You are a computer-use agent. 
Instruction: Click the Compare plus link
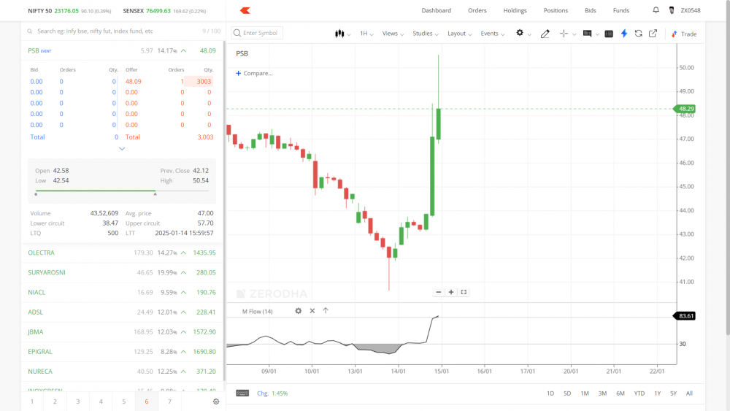click(x=254, y=73)
